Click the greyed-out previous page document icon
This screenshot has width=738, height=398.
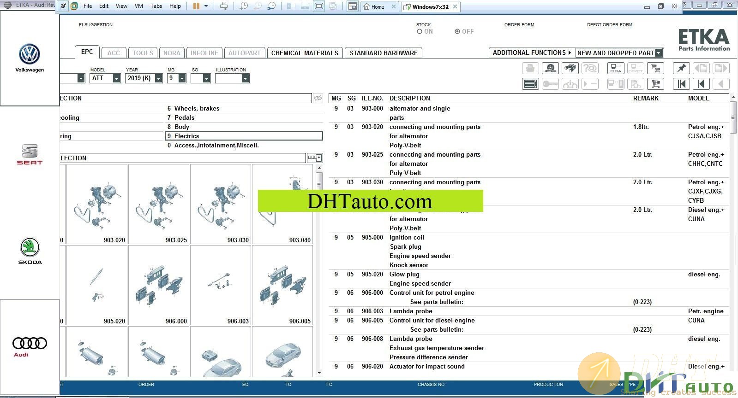pyautogui.click(x=701, y=68)
